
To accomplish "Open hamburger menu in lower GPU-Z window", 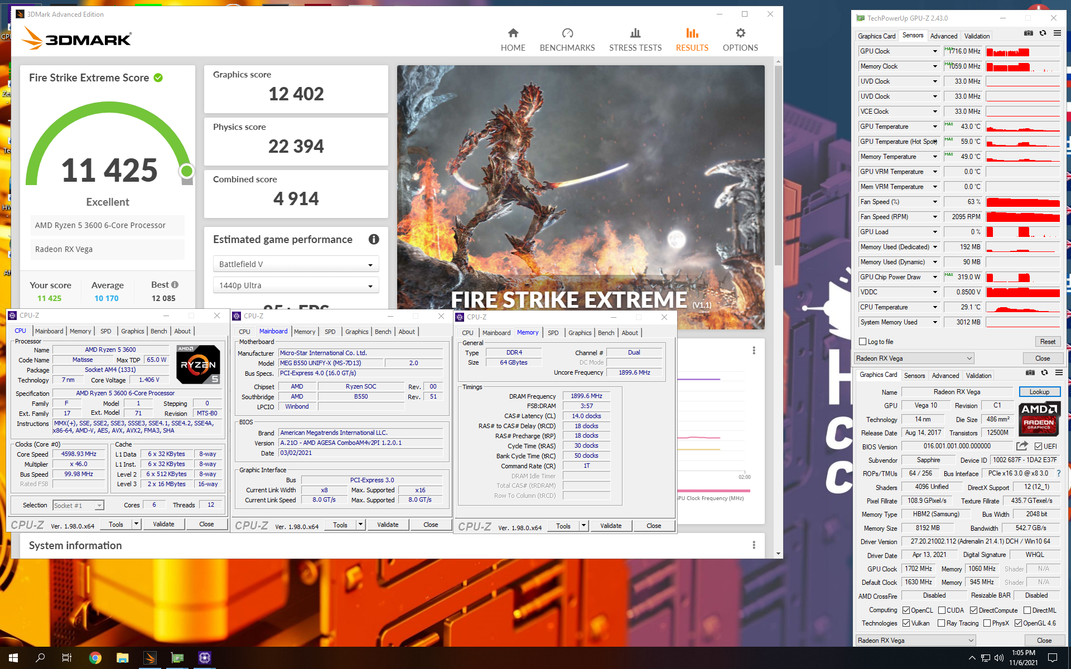I will tap(1059, 373).
